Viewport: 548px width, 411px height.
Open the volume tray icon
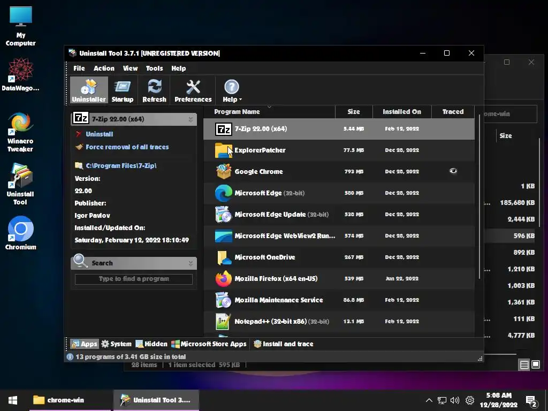click(x=455, y=400)
